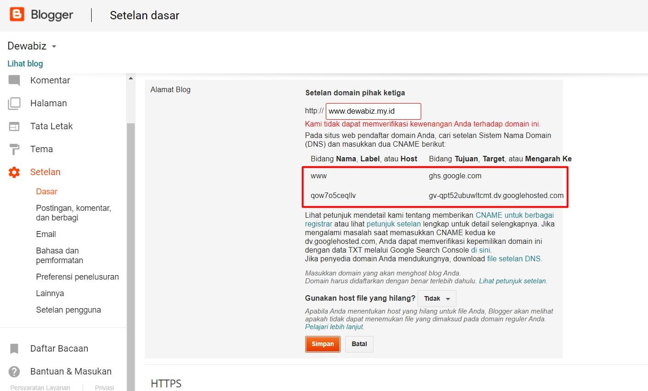
Task: Open the Dasar settings submenu item
Action: click(47, 192)
